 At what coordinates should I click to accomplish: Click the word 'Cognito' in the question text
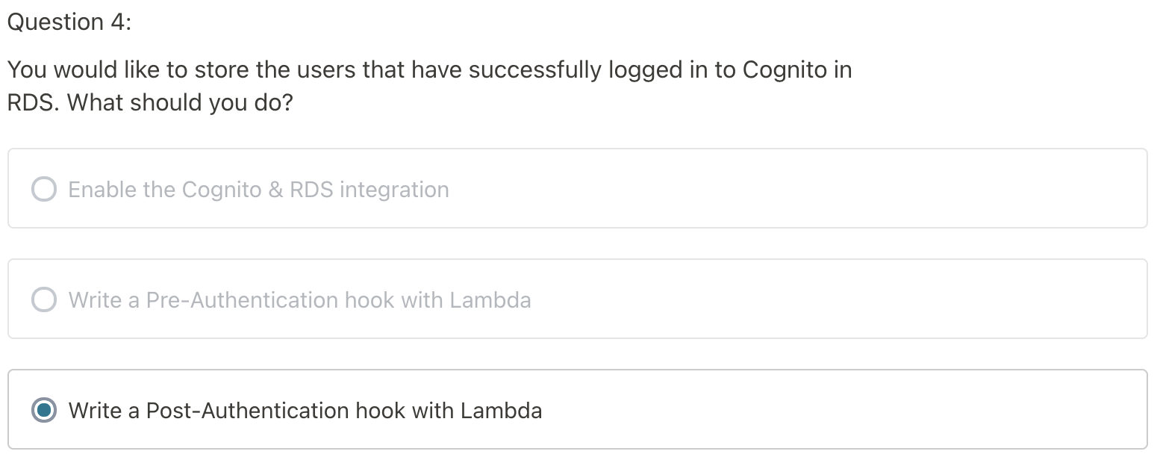(785, 70)
